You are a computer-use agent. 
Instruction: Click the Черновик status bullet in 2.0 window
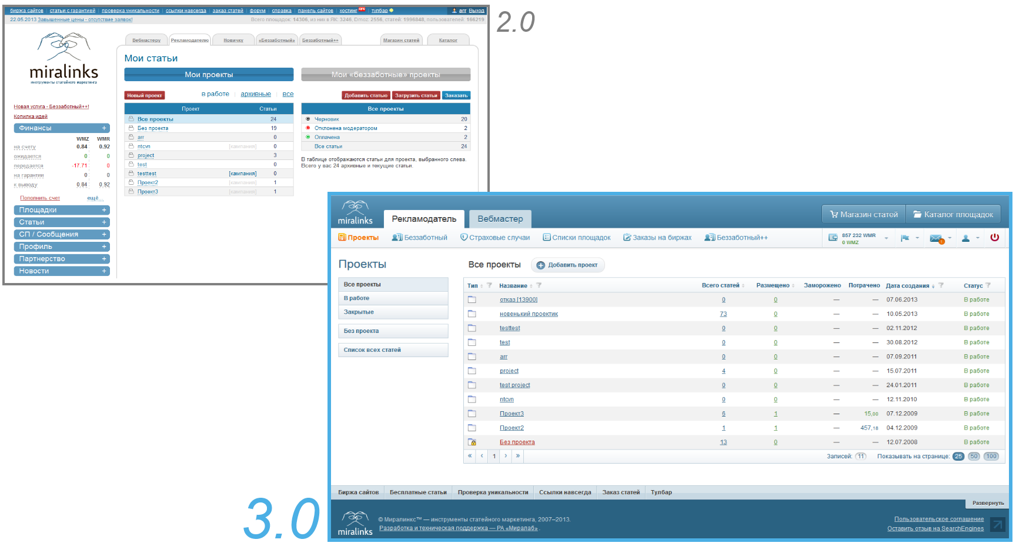coord(308,119)
